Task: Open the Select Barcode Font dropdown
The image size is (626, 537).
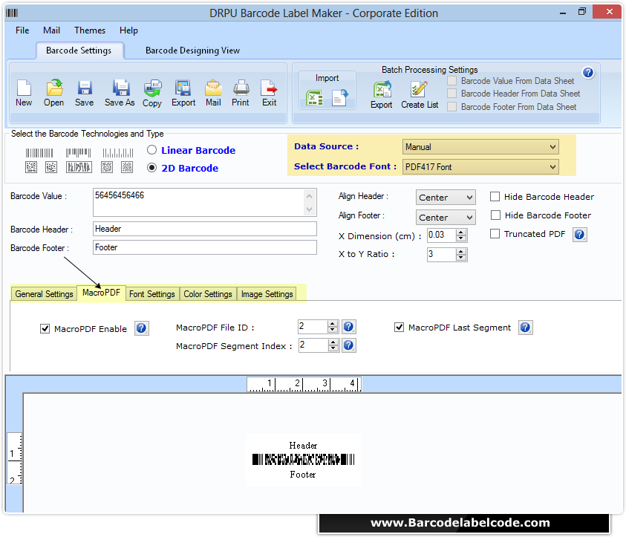Action: (480, 167)
